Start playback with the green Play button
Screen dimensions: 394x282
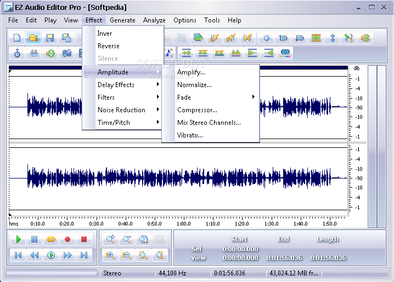[x=18, y=239]
